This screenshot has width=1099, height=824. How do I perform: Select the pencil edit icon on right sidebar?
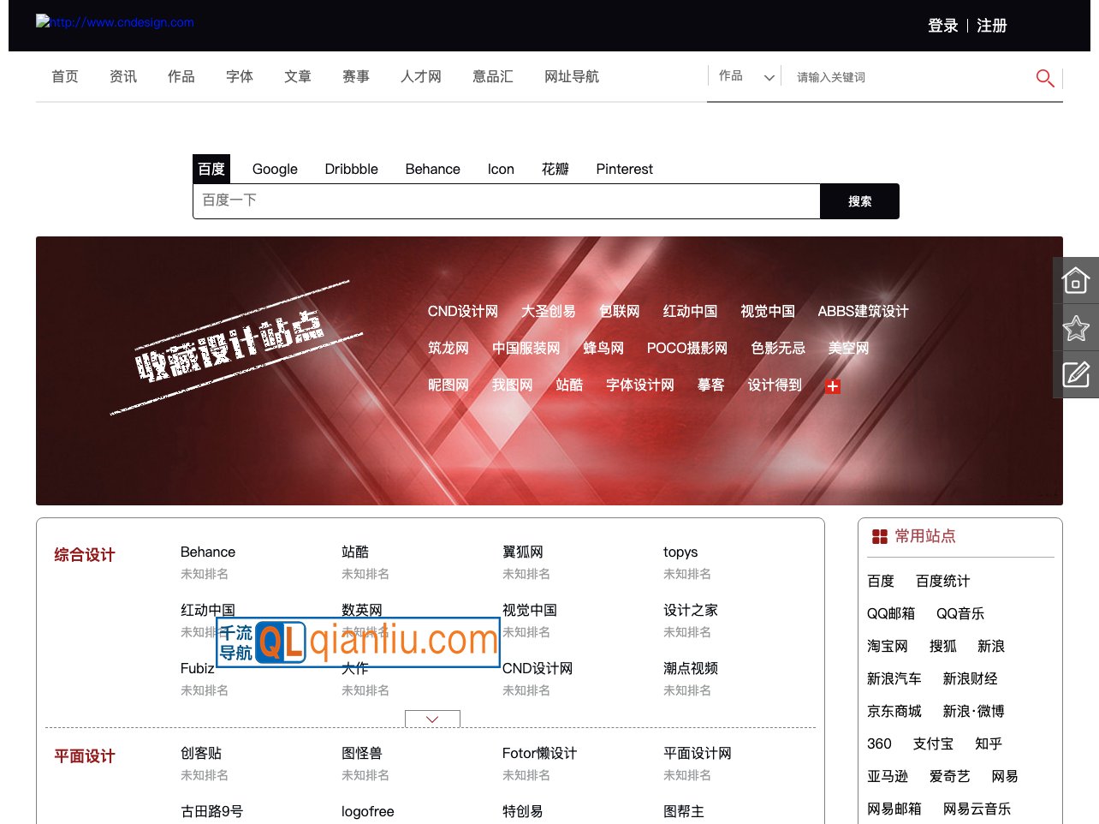point(1076,374)
